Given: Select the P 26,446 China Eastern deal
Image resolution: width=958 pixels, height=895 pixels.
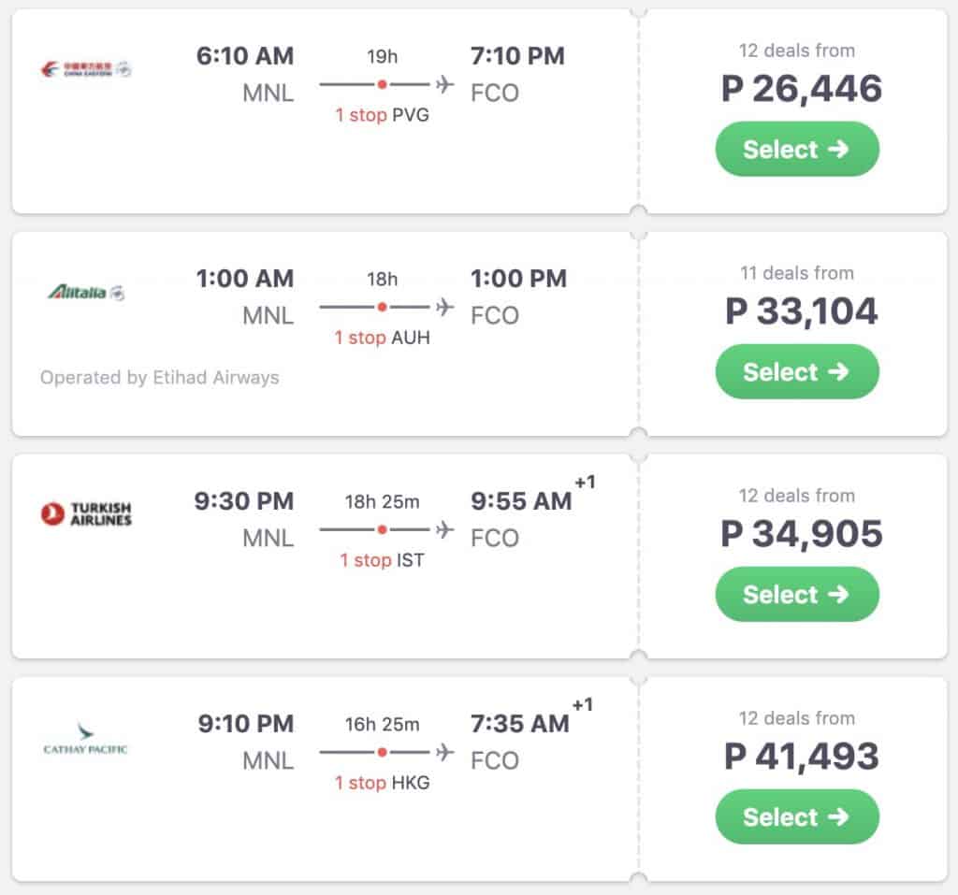Looking at the screenshot, I should (x=797, y=150).
